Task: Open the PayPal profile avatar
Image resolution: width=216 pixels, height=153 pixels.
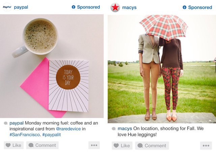Action: coord(7,7)
